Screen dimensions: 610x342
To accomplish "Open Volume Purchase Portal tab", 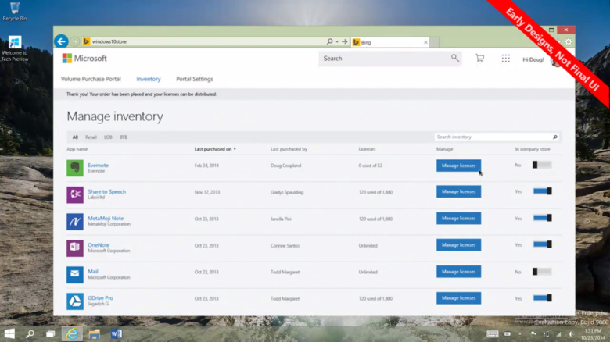I will [91, 79].
